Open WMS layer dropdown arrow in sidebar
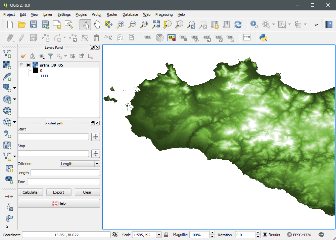Screen dimensions: 336x240 point(14,99)
